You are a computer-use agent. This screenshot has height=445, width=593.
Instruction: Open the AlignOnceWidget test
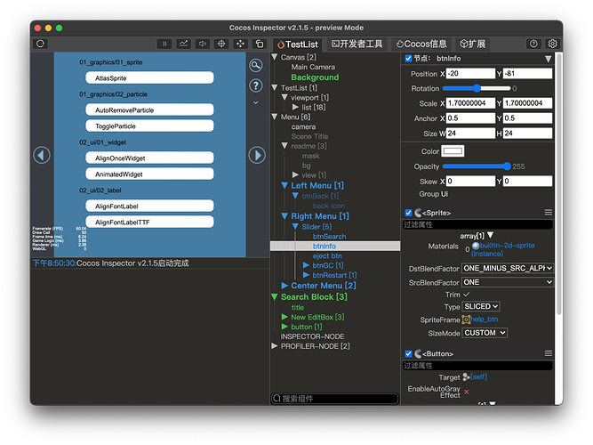tap(149, 158)
